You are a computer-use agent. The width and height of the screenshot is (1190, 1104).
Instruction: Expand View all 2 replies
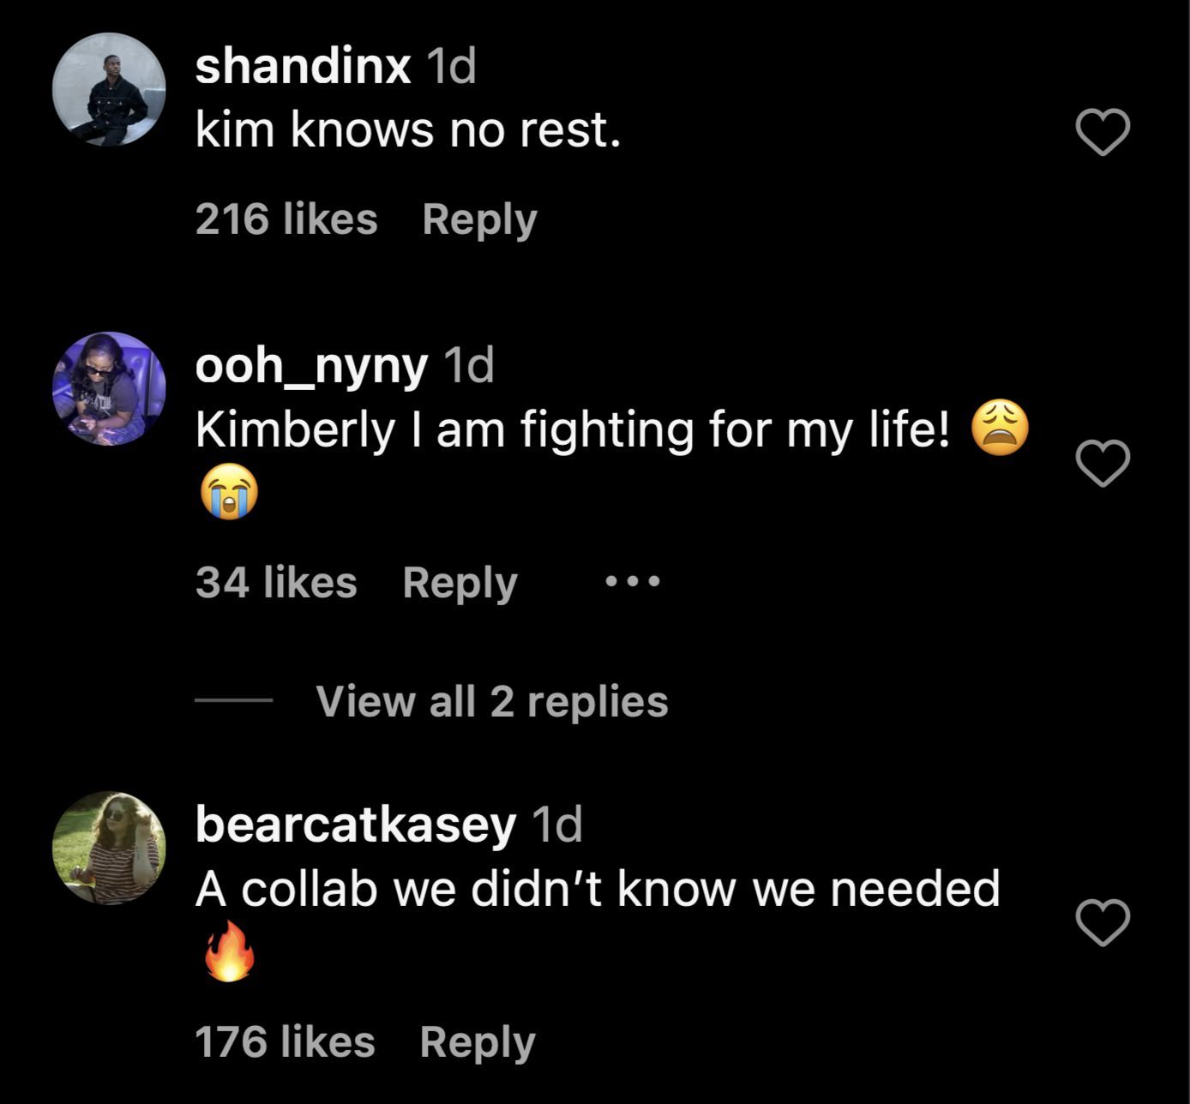pos(491,701)
